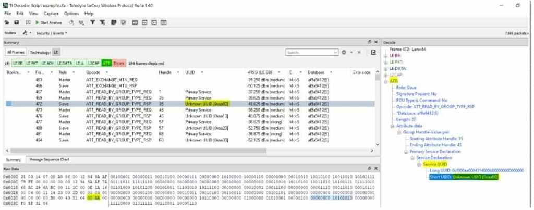
Task: Click the first filter funnel icon
Action: coord(92,22)
